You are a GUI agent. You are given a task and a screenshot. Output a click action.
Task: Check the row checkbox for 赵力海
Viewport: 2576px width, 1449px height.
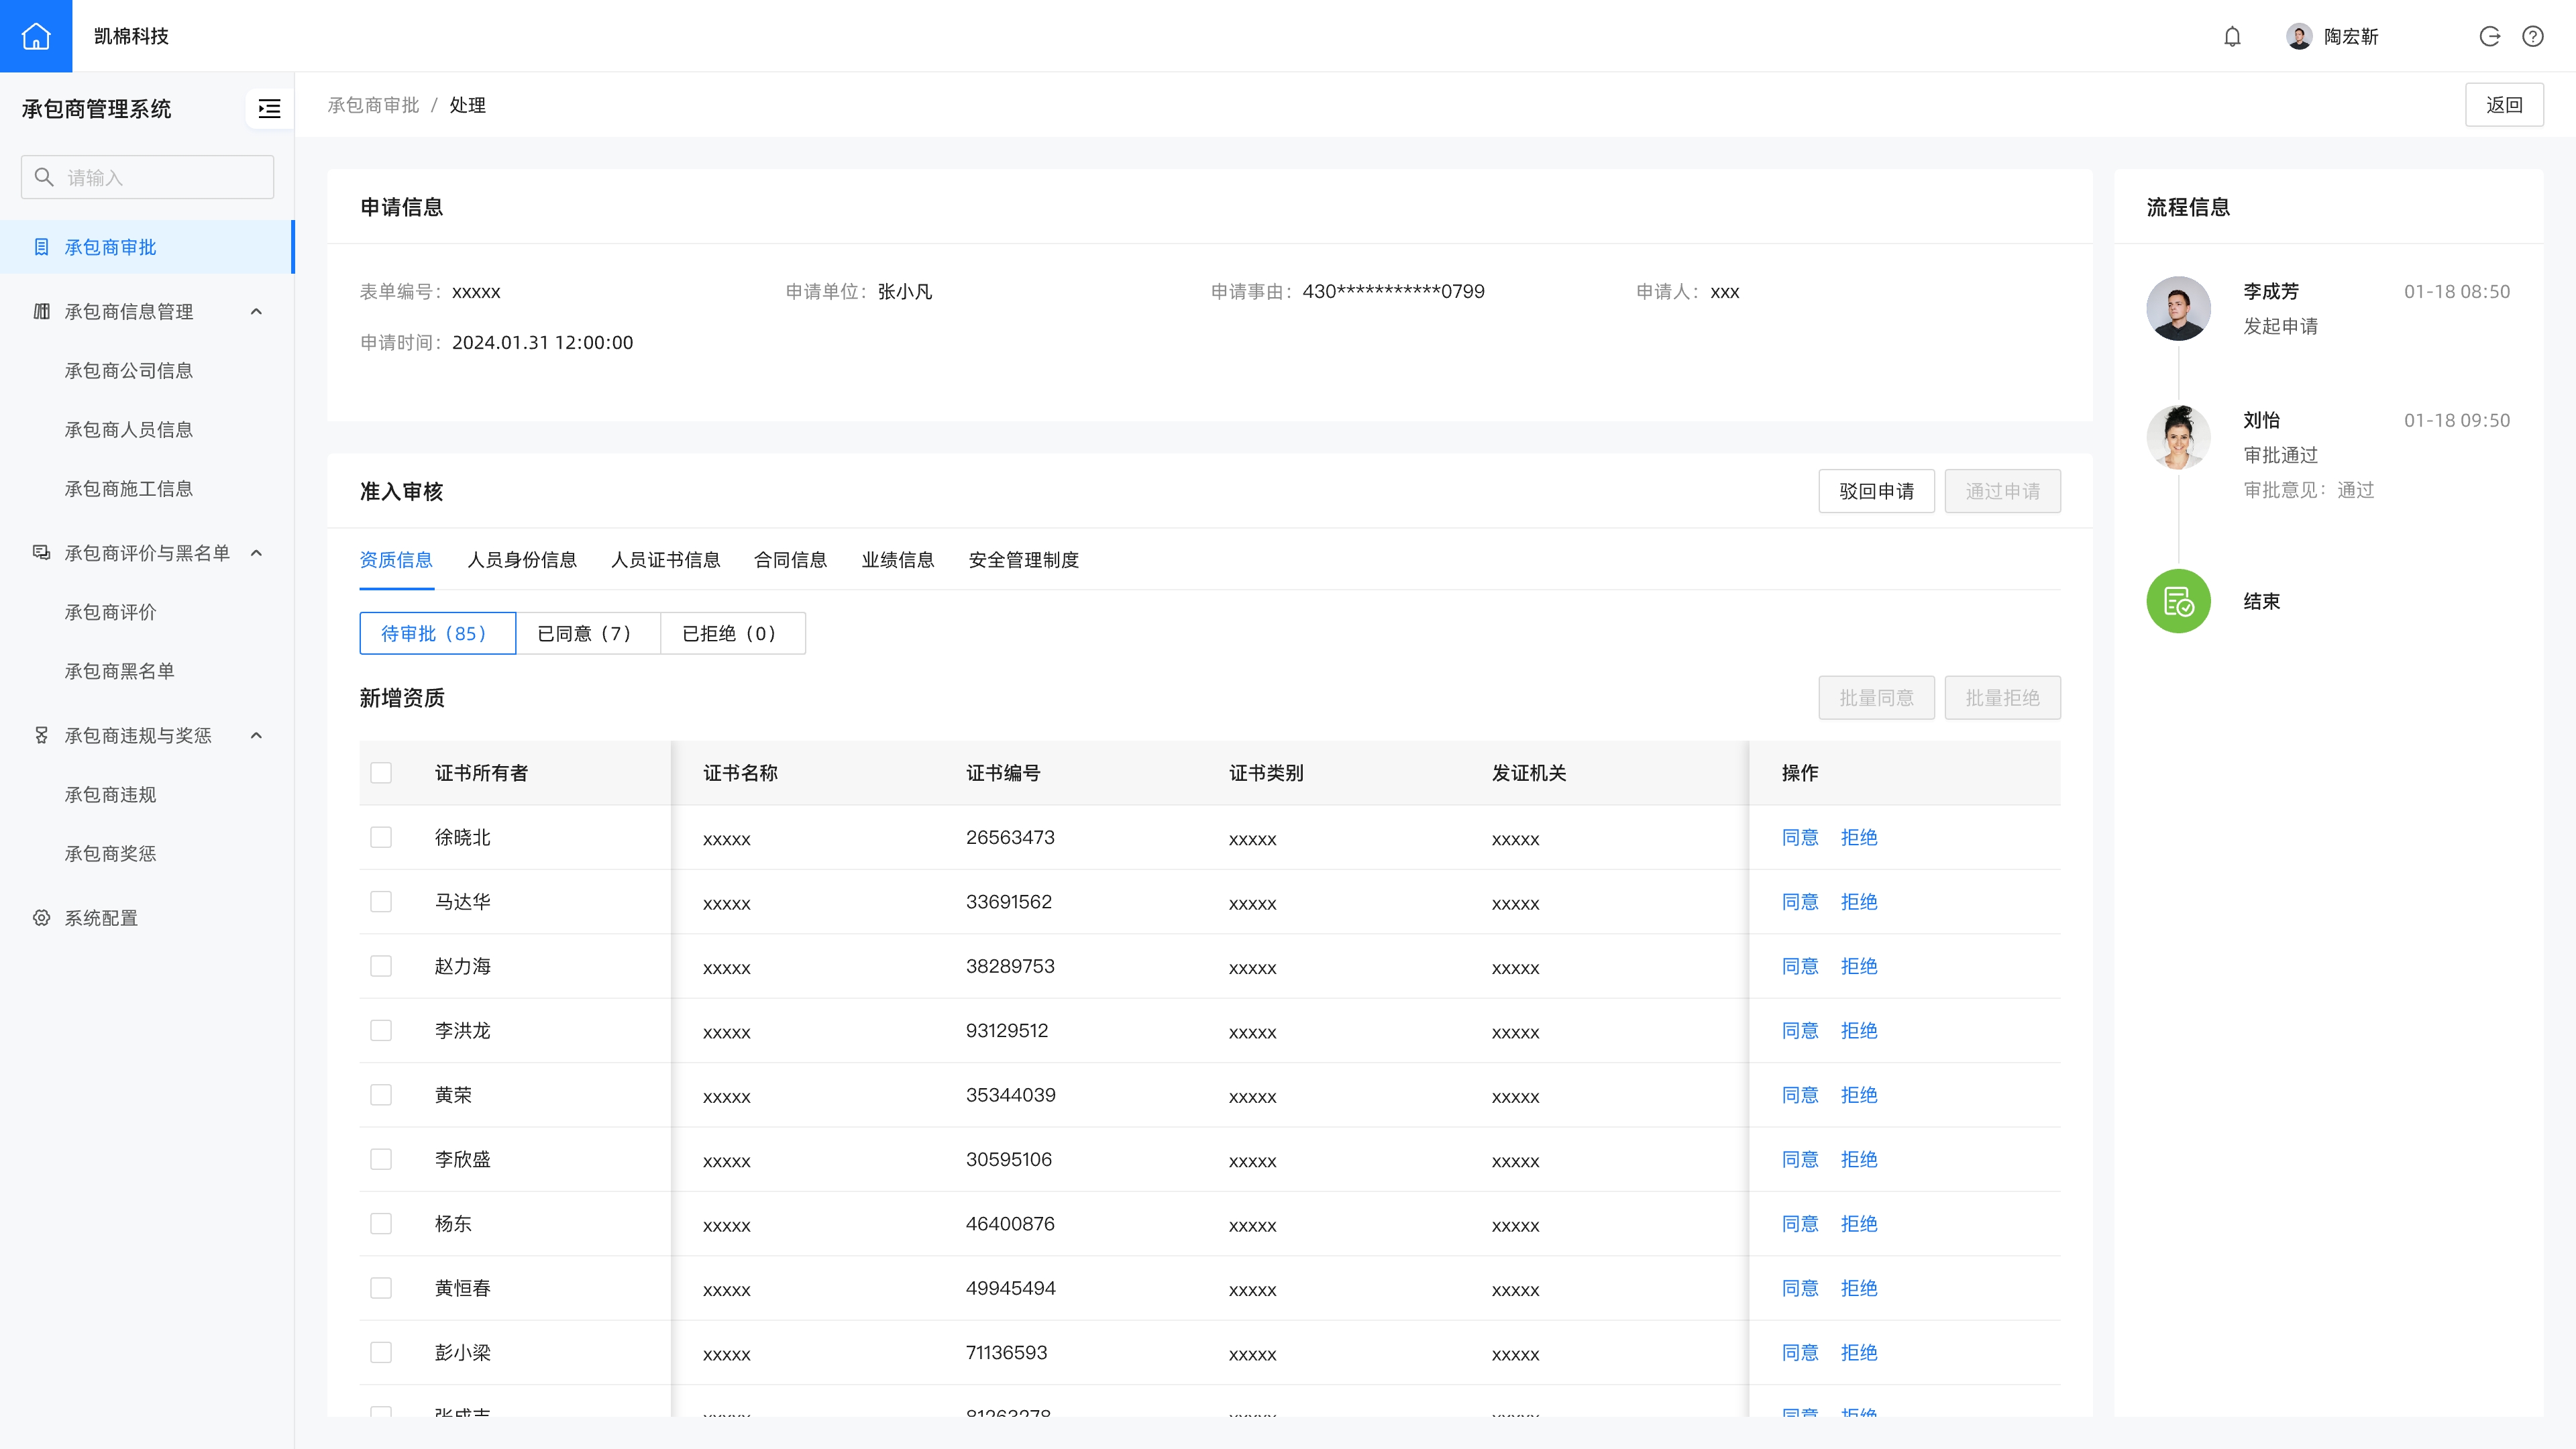(x=381, y=966)
